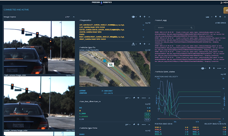This screenshot has height=136, width=228.
Task: Open the map view-mode selector for /vehicle/gps/fix
Action: click(134, 44)
